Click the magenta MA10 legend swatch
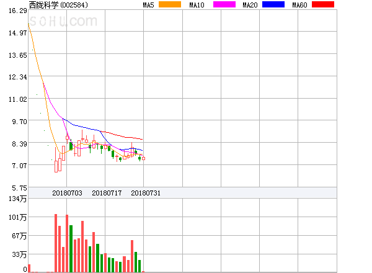The width and height of the screenshot is (372, 273). pyautogui.click(x=224, y=4)
